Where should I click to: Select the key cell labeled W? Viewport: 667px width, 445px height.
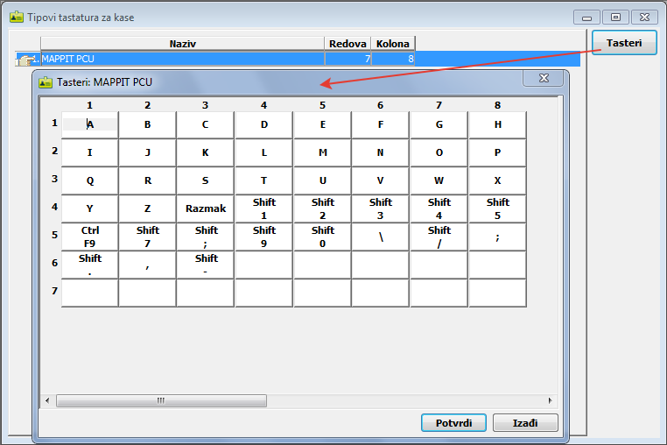pyautogui.click(x=439, y=180)
